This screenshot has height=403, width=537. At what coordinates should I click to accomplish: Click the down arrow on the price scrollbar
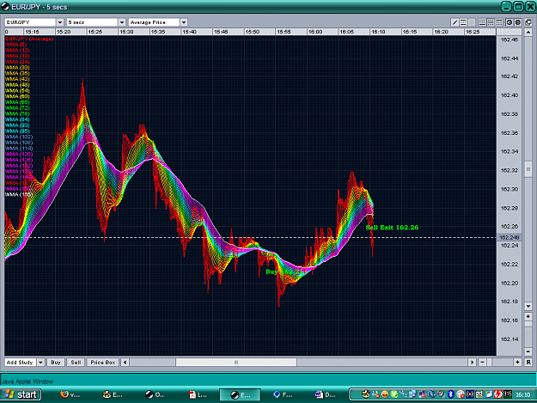(528, 306)
